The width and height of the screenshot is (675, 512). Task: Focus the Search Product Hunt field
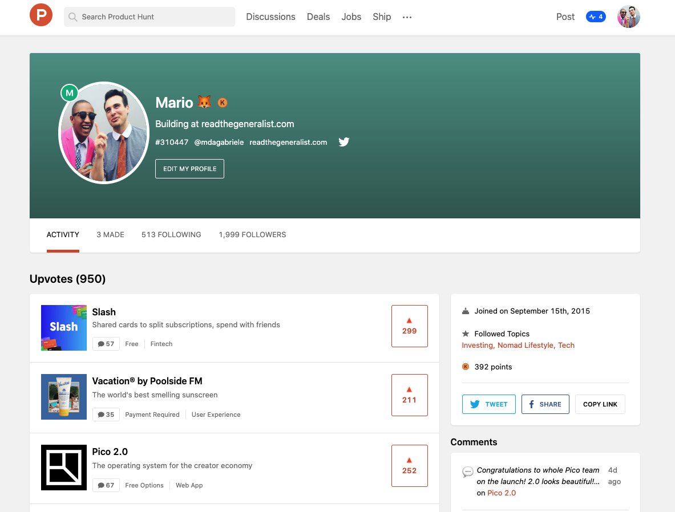pyautogui.click(x=149, y=17)
